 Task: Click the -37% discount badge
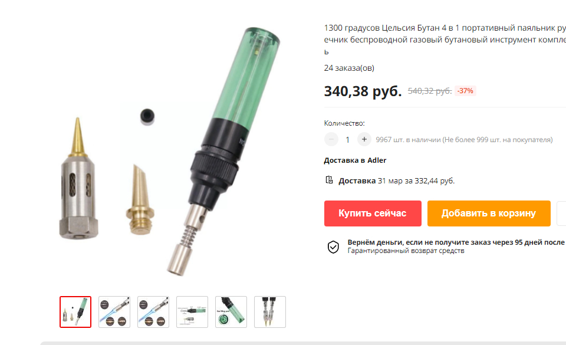click(465, 91)
